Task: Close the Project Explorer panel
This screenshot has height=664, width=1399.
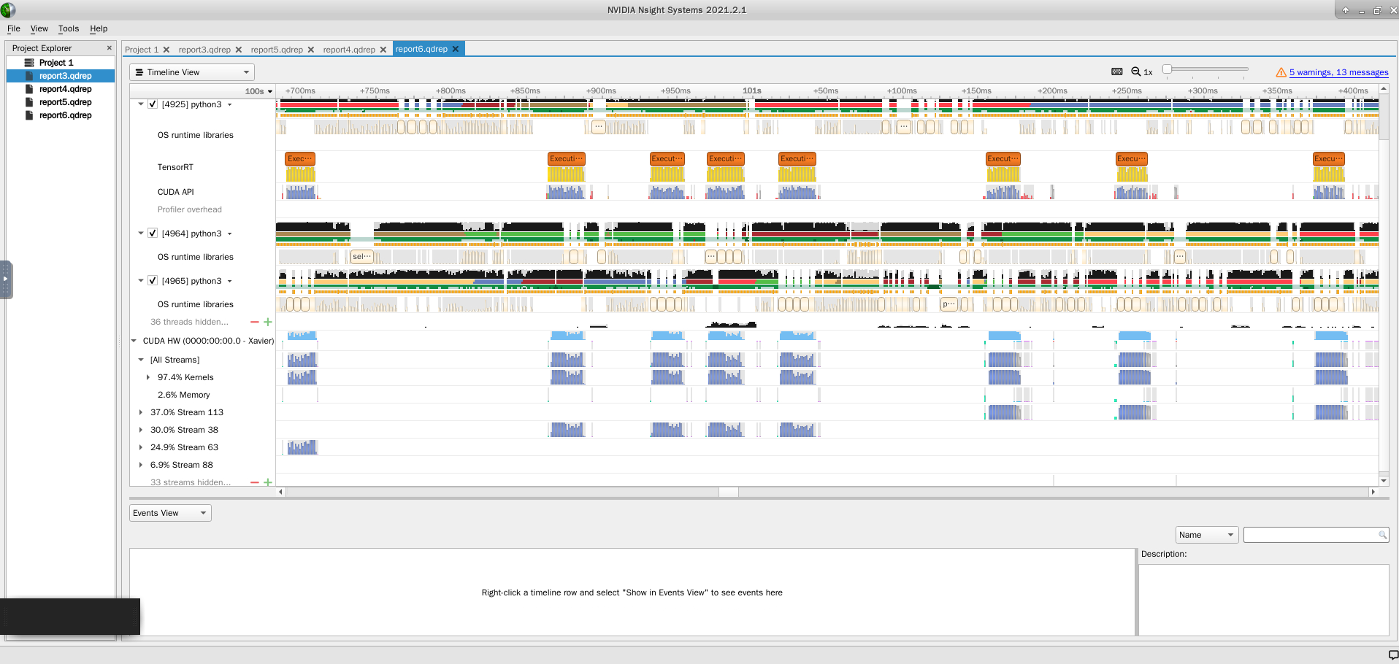Action: click(x=110, y=48)
